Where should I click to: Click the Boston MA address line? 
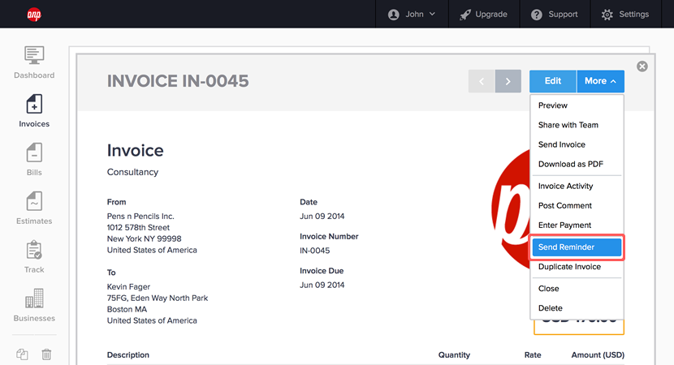127,310
